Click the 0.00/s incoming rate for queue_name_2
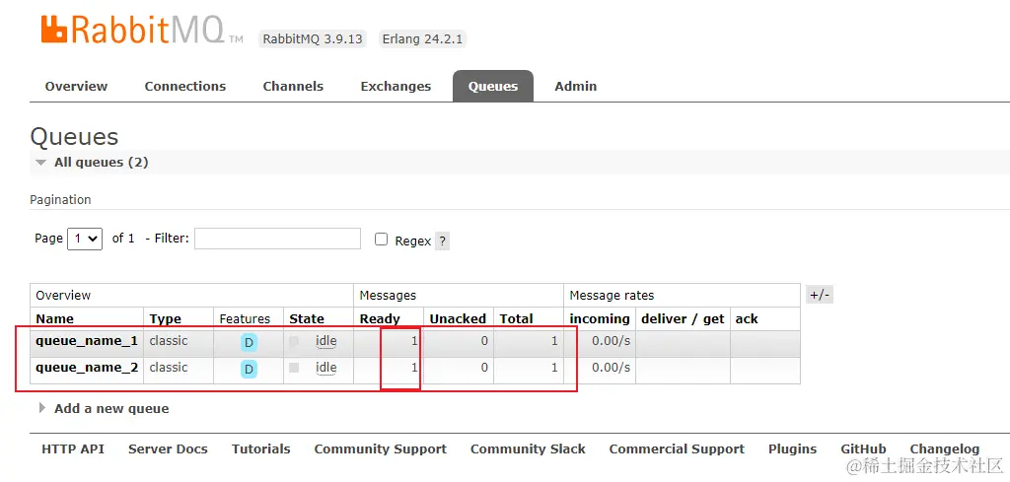 [612, 368]
